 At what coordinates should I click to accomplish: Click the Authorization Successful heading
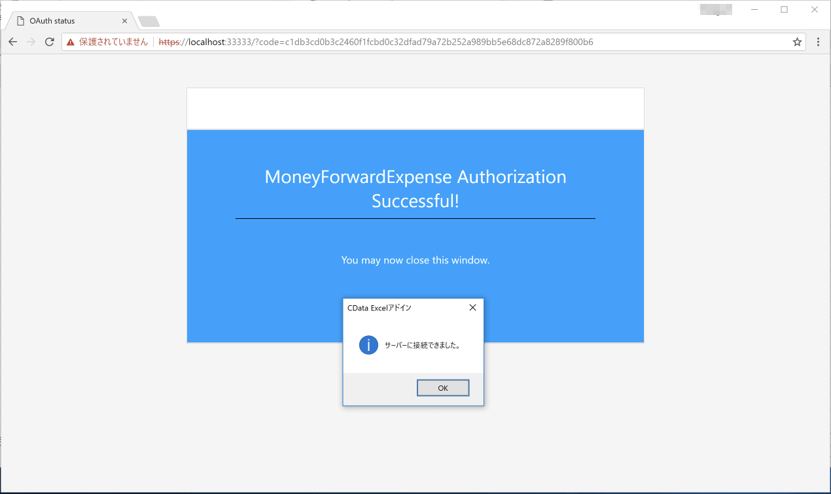[415, 189]
